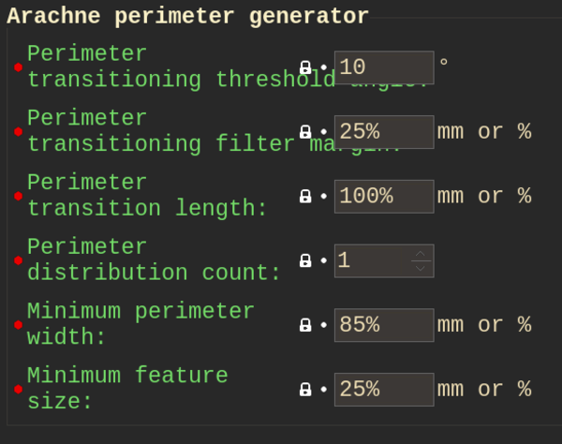Click the lock icon for transitioning threshold angle

tap(305, 67)
